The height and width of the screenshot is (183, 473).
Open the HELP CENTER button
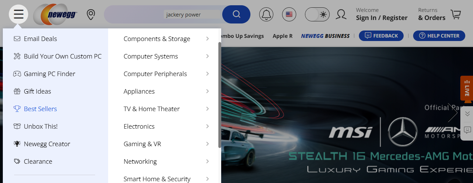(439, 36)
